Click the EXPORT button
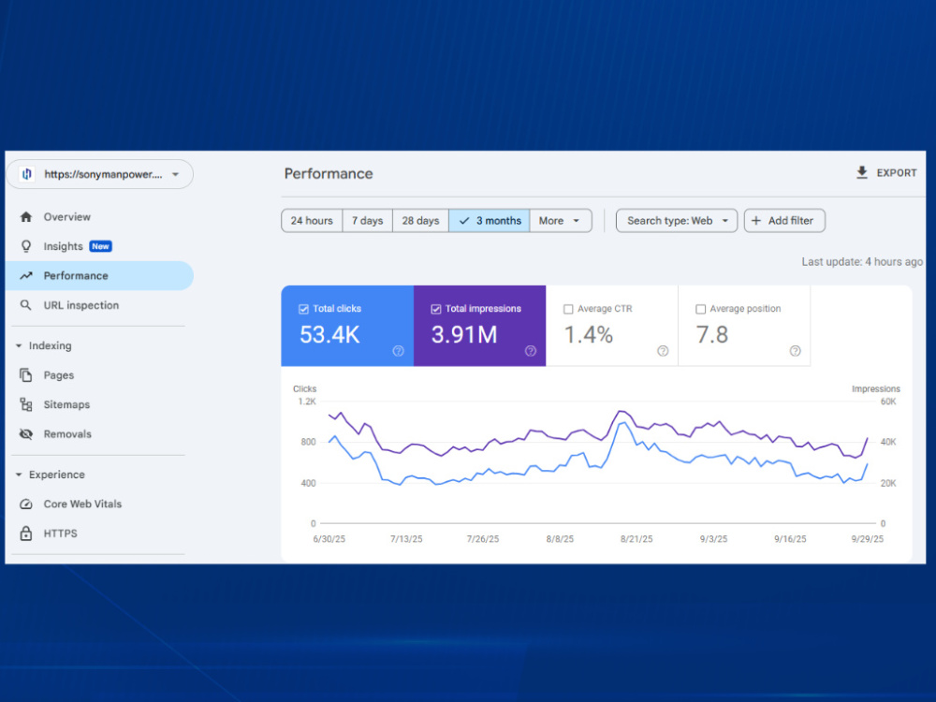The width and height of the screenshot is (936, 702). pos(886,172)
